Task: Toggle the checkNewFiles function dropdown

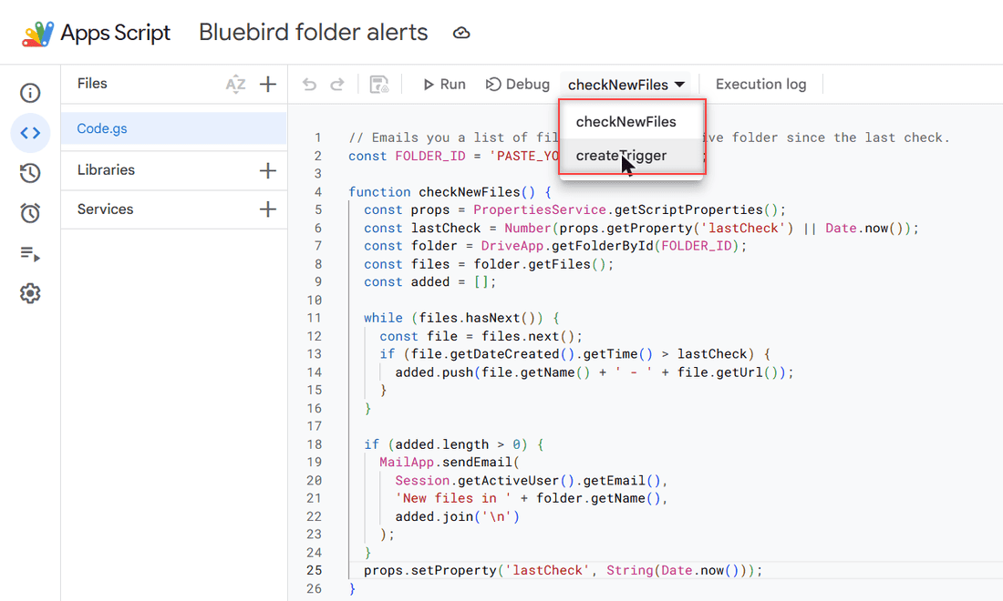Action: [x=626, y=85]
